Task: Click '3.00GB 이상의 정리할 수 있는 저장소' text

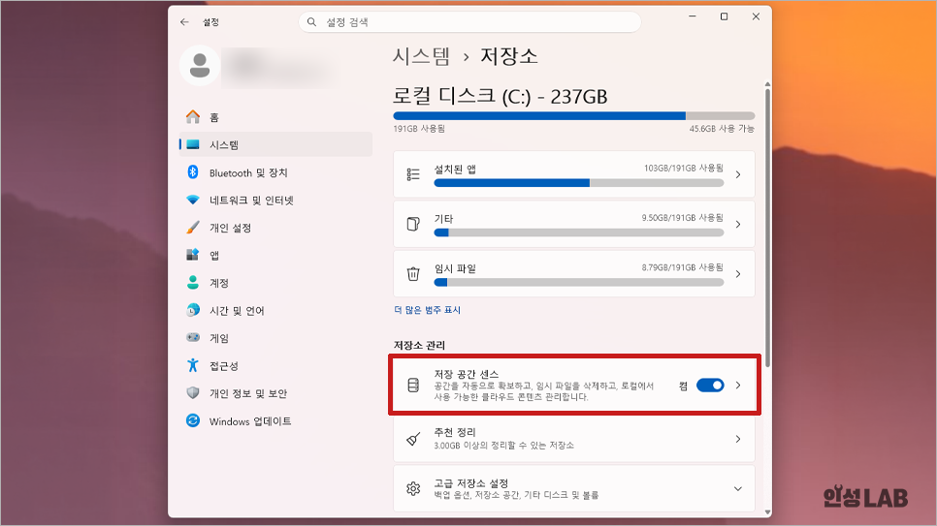Action: pos(503,446)
